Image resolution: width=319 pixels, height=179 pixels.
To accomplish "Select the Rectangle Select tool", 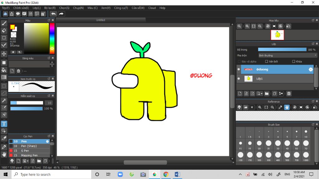I will pos(4,86).
